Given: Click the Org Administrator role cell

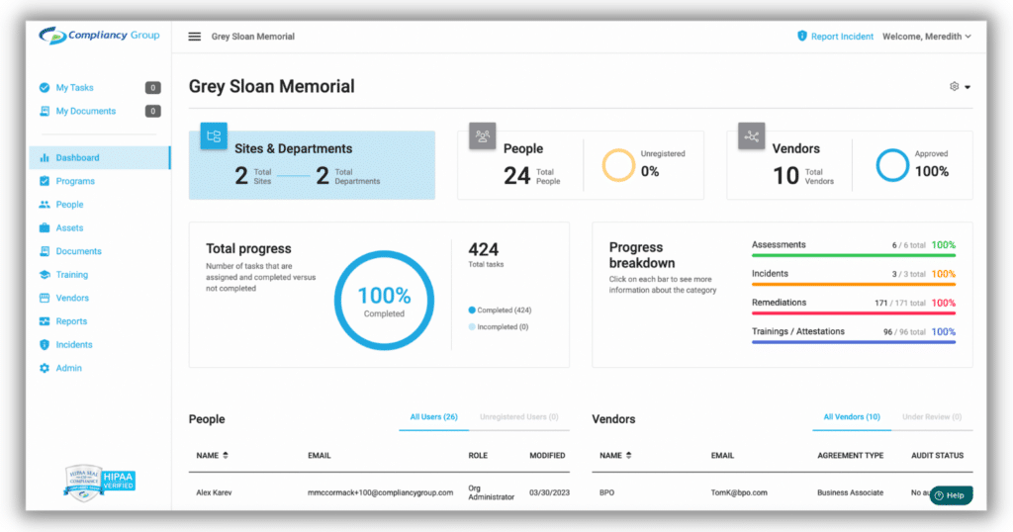Looking at the screenshot, I should [x=491, y=492].
